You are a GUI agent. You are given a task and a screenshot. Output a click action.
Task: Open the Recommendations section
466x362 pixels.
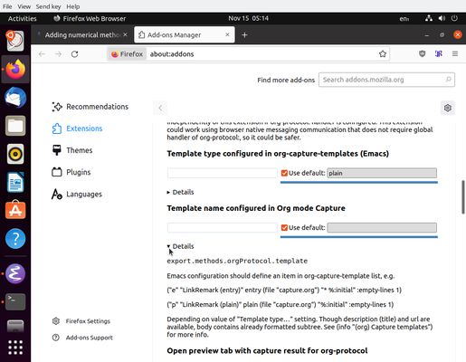point(90,107)
